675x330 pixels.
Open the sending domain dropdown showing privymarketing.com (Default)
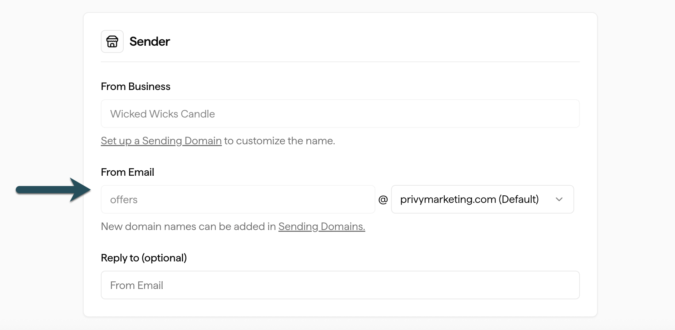(482, 199)
